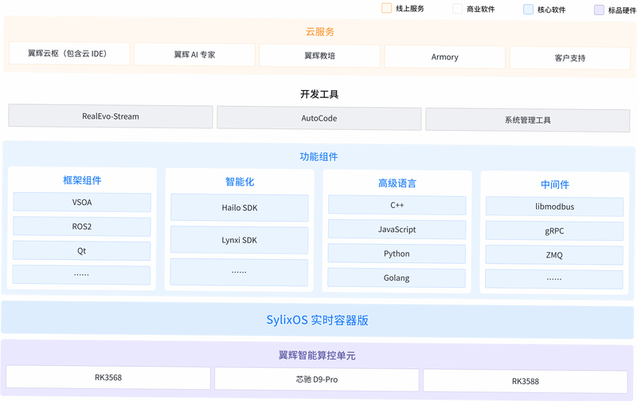Click the 开发工具 section heading

pos(319,94)
